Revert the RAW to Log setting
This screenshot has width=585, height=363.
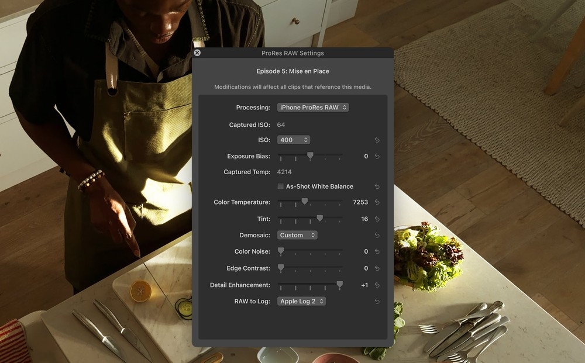click(x=377, y=302)
